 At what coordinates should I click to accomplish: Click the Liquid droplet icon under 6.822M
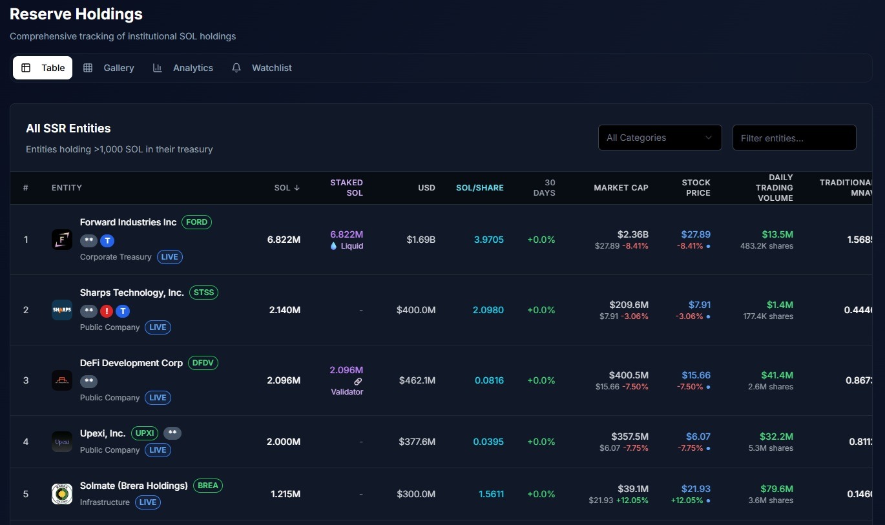[334, 246]
